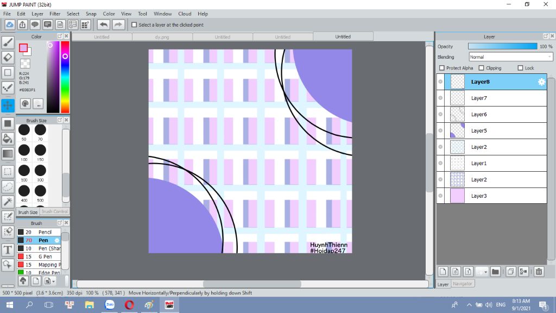Click the hue color strip

(x=65, y=77)
